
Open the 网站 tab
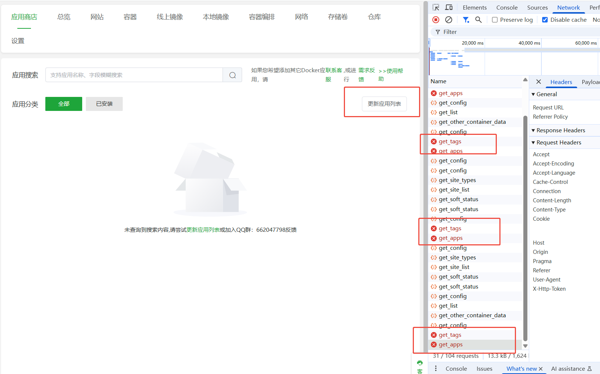[x=97, y=17]
